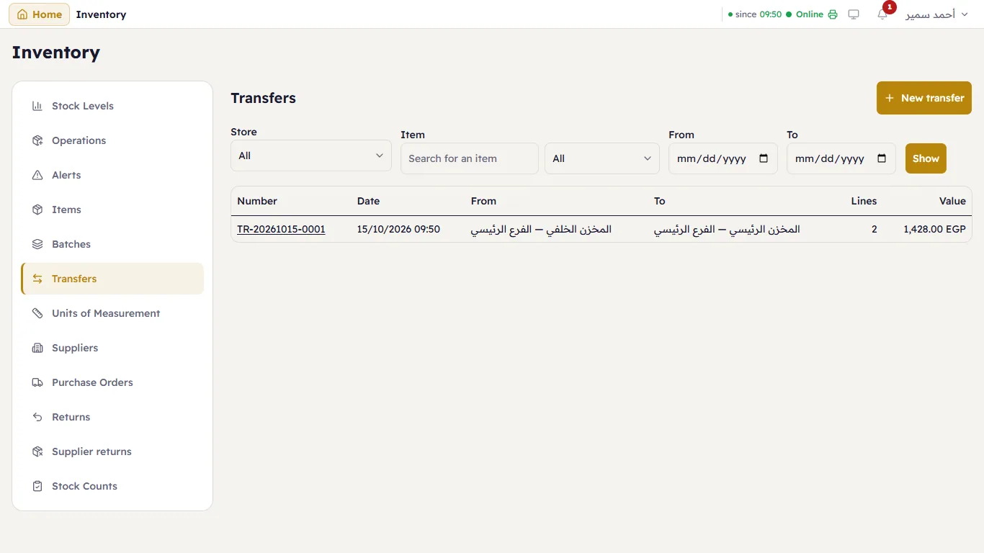Open Purchase Orders in sidebar
Viewport: 984px width, 553px height.
(112, 382)
